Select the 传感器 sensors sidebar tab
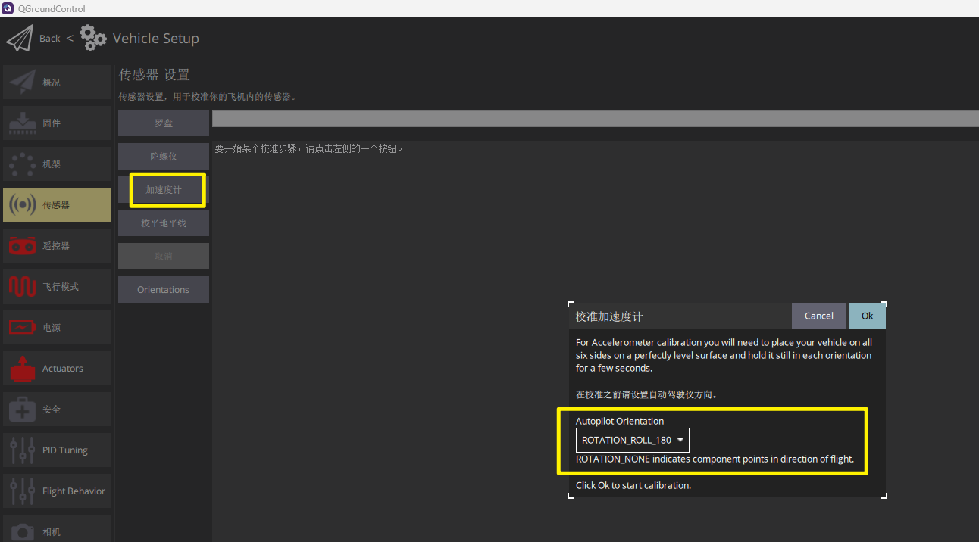Image resolution: width=979 pixels, height=542 pixels. tap(57, 205)
